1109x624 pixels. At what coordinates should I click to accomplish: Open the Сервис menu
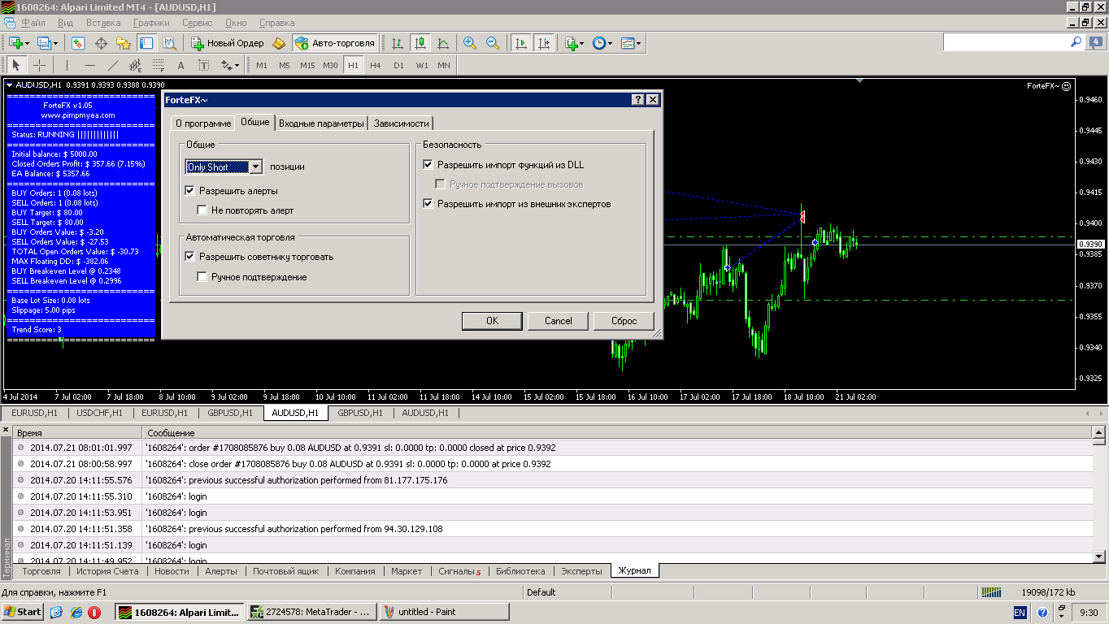[x=198, y=23]
